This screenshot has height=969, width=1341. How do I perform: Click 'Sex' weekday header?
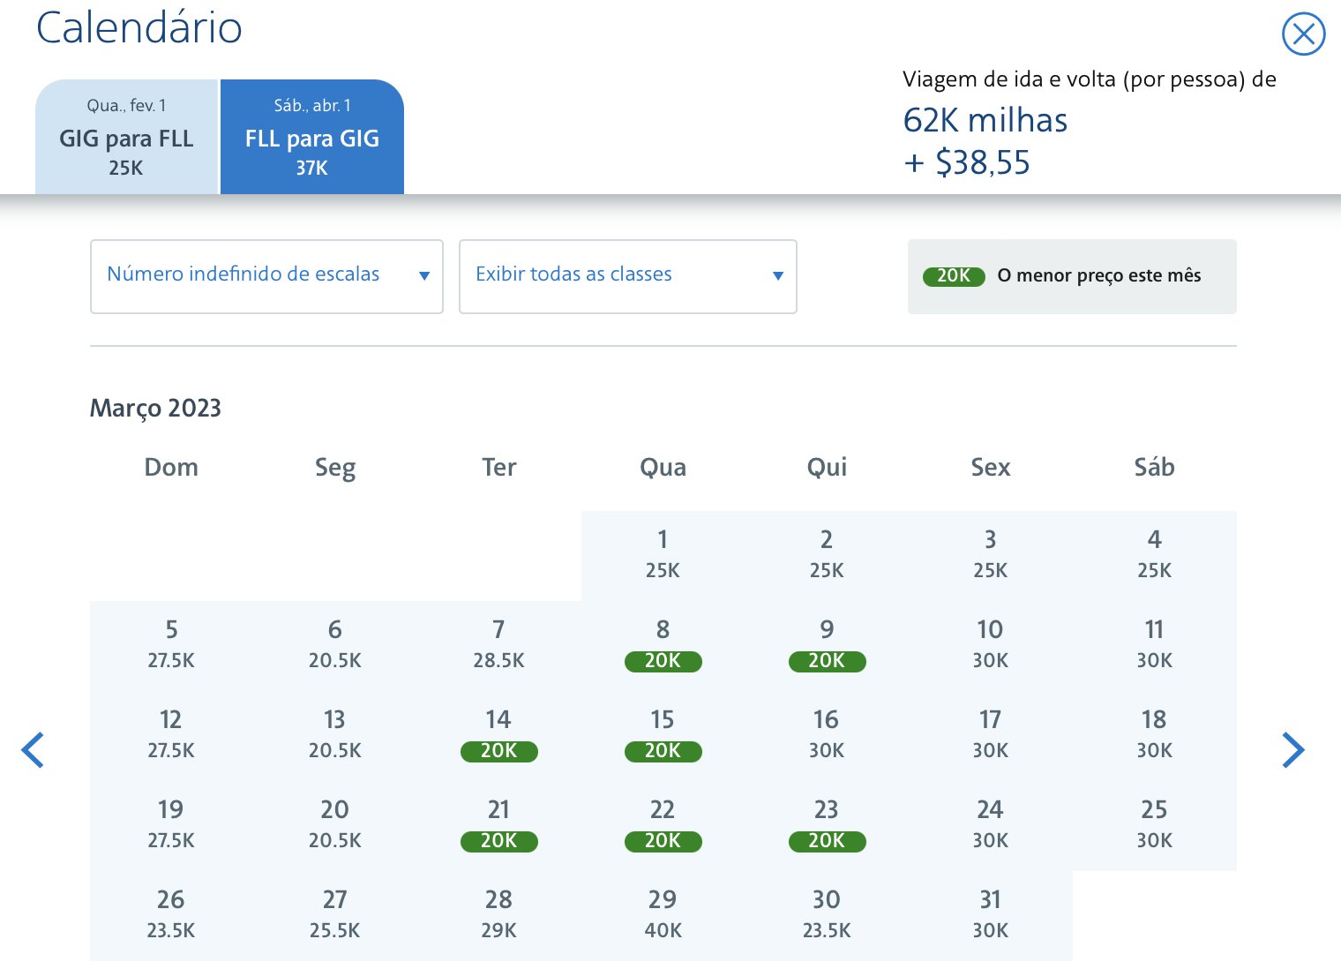(991, 468)
